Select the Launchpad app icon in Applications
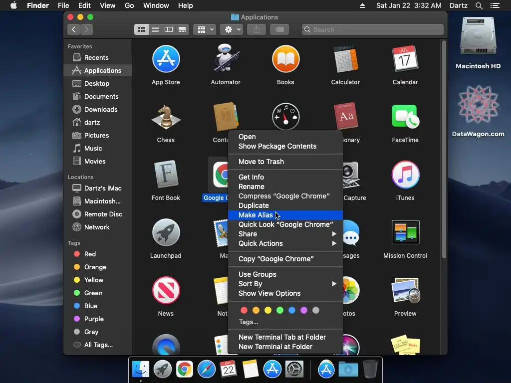 [166, 232]
